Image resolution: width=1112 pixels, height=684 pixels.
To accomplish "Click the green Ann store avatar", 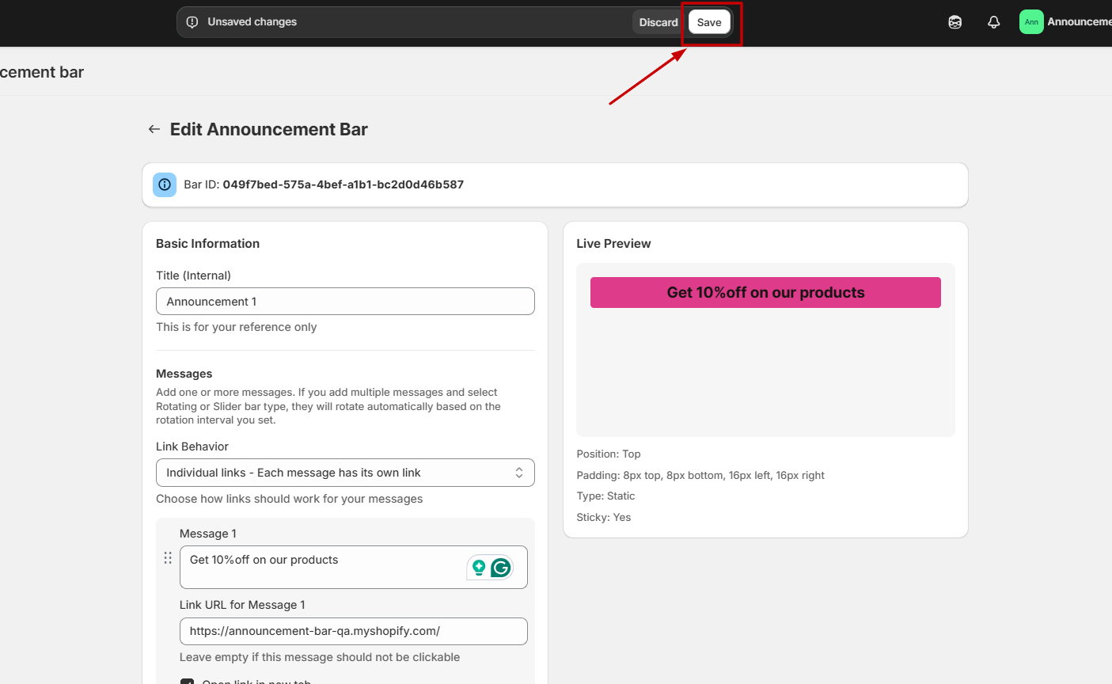I will [1030, 22].
